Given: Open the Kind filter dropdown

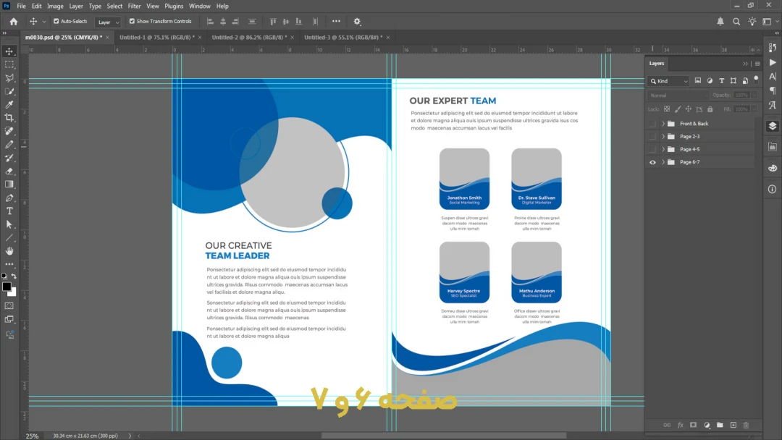Looking at the screenshot, I should pyautogui.click(x=668, y=81).
